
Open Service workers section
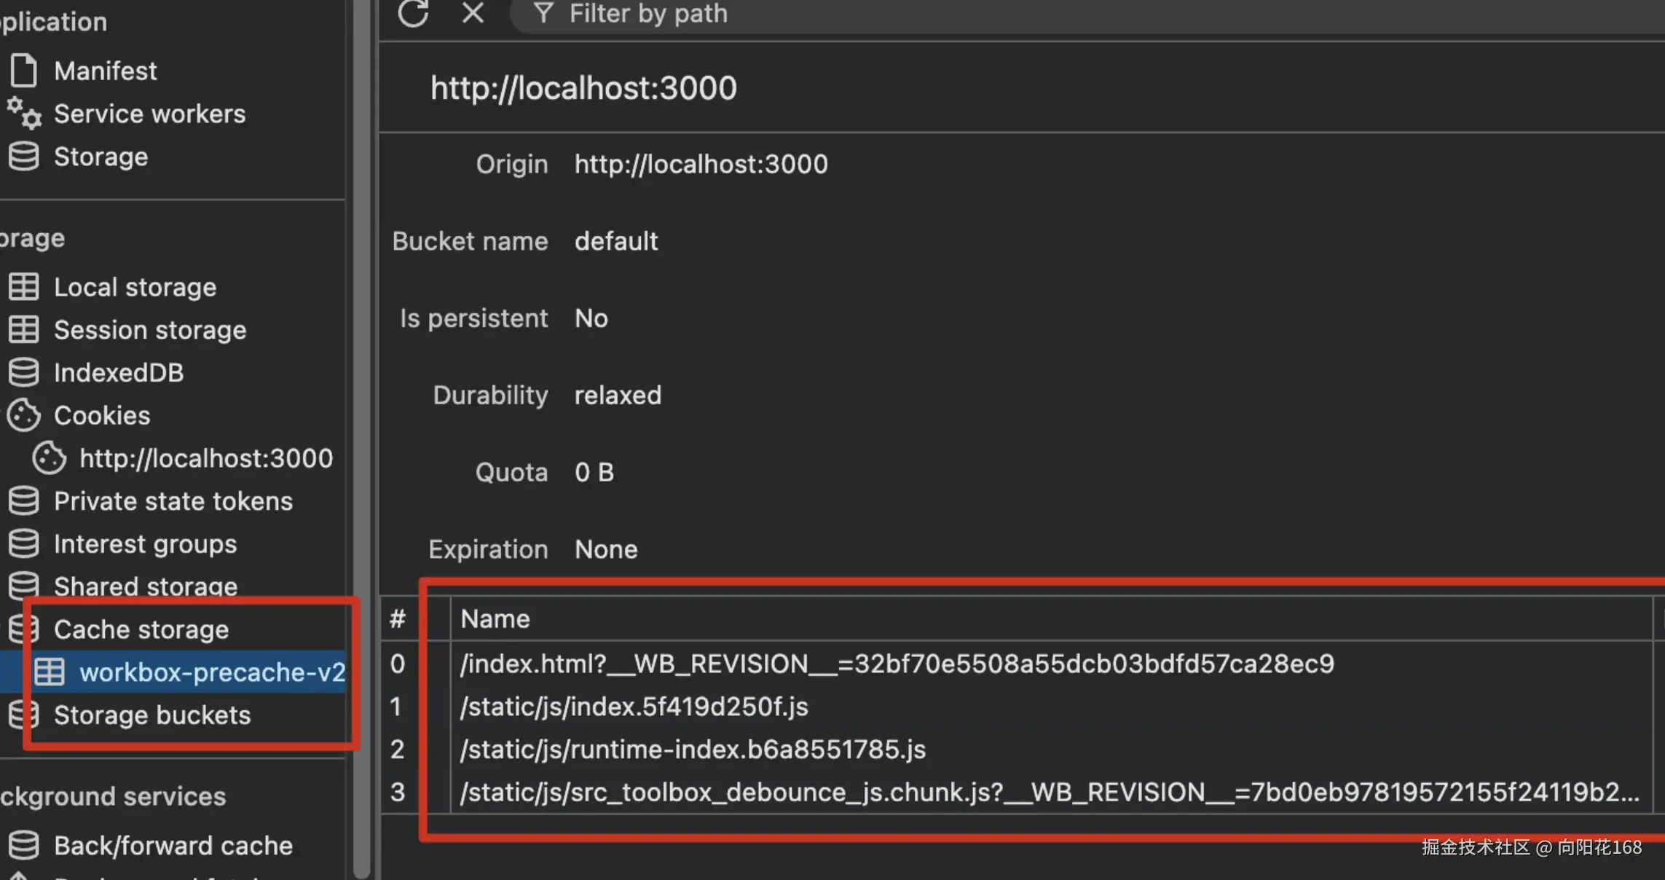149,114
